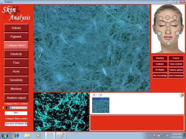Open Camera options

point(176,70)
